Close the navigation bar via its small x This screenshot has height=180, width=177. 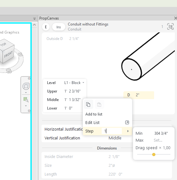click(x=29, y=78)
